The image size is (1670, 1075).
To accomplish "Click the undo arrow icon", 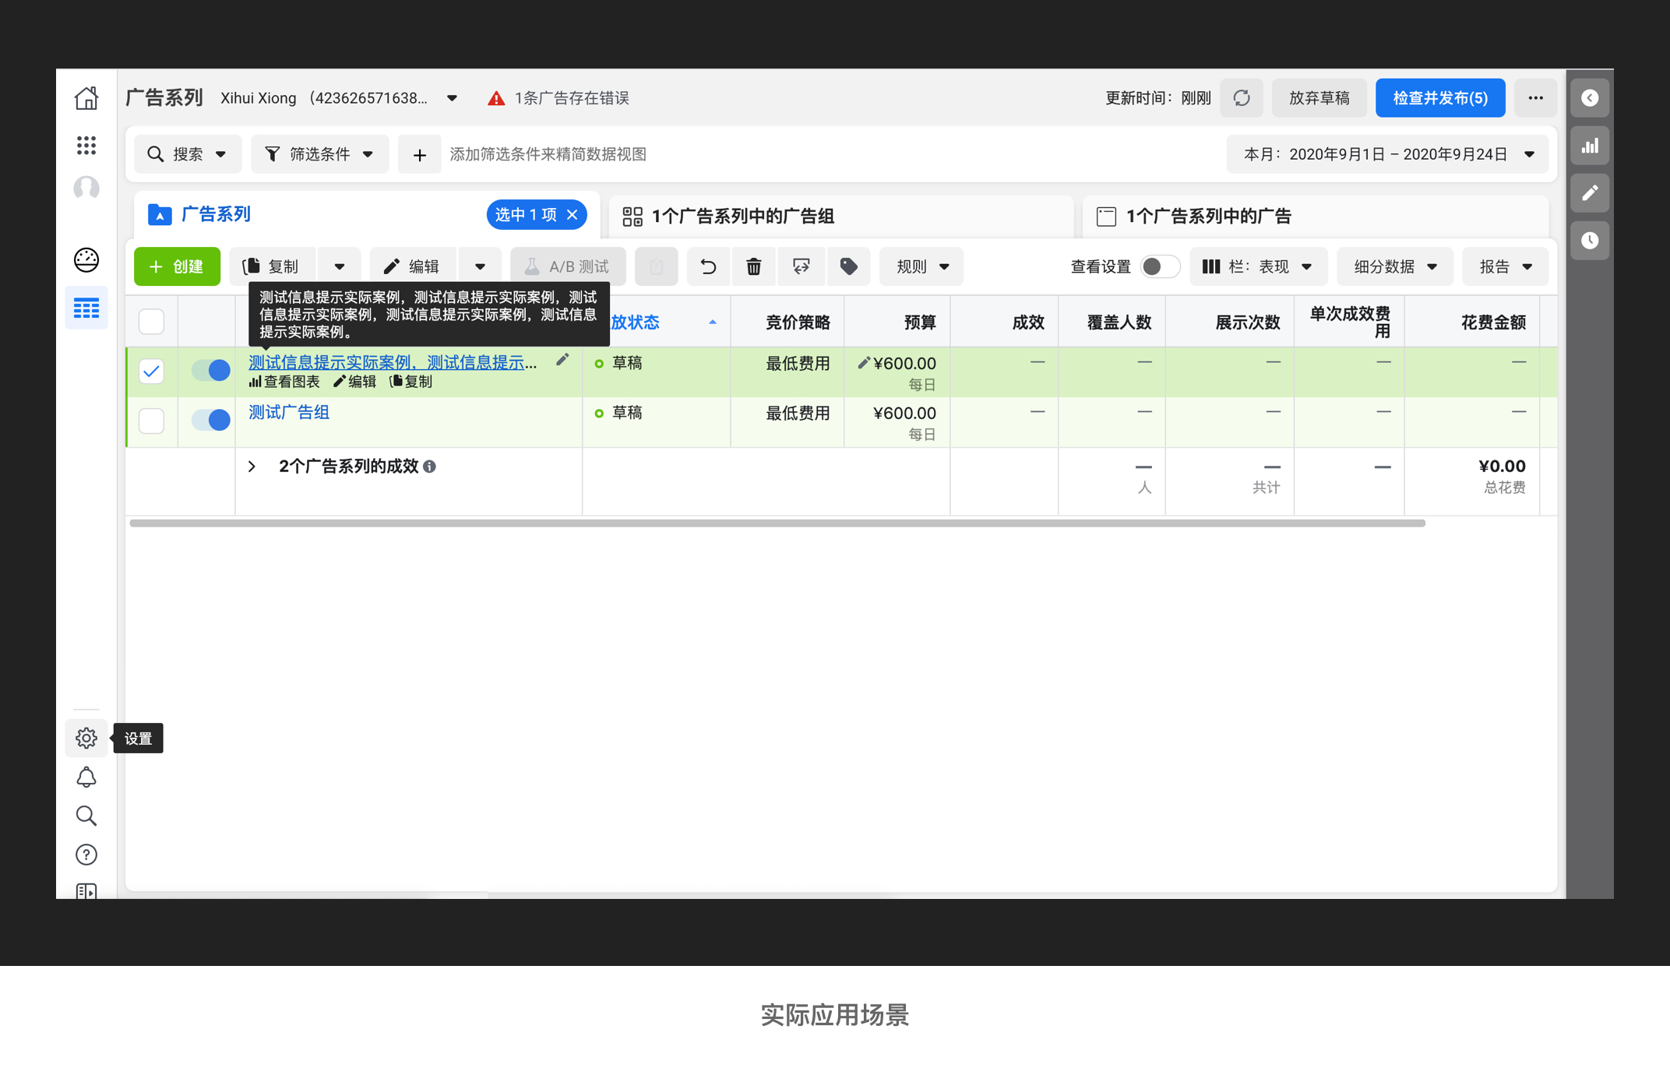I will pyautogui.click(x=707, y=267).
